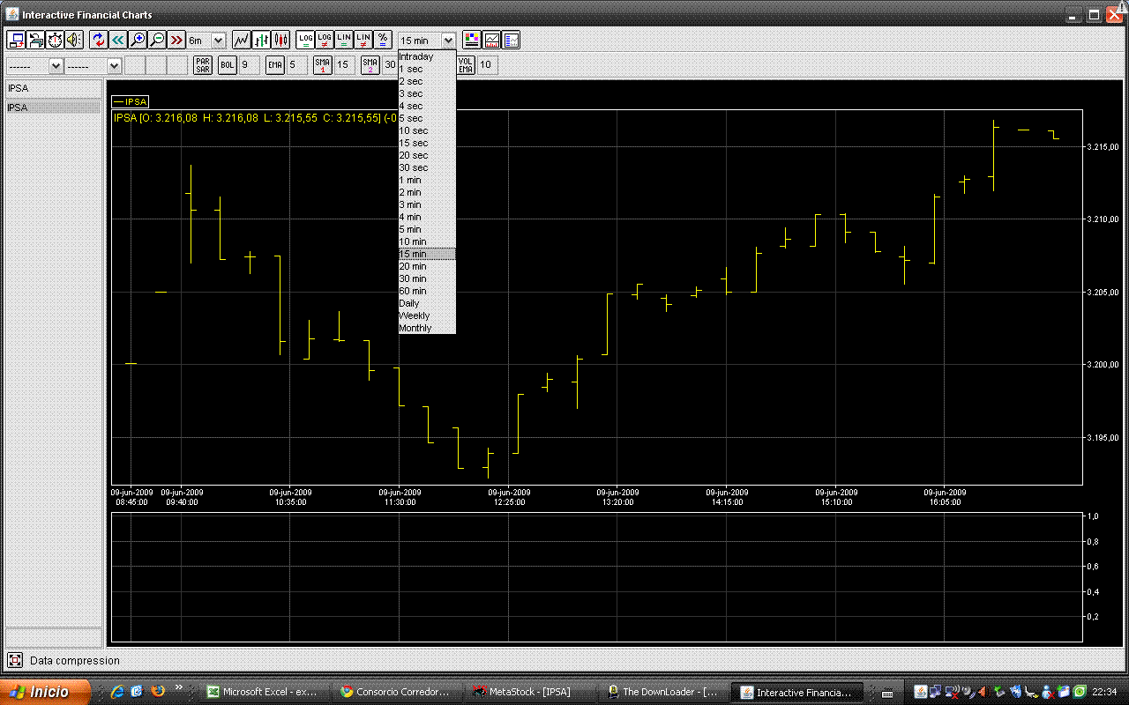The width and height of the screenshot is (1129, 705).
Task: Choose 30 sec from the interval list
Action: 427,167
